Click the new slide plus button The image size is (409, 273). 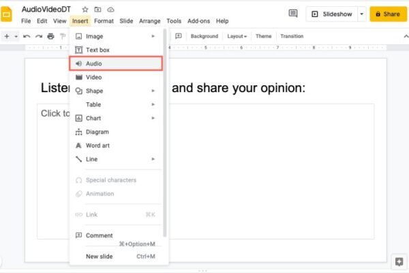click(7, 36)
